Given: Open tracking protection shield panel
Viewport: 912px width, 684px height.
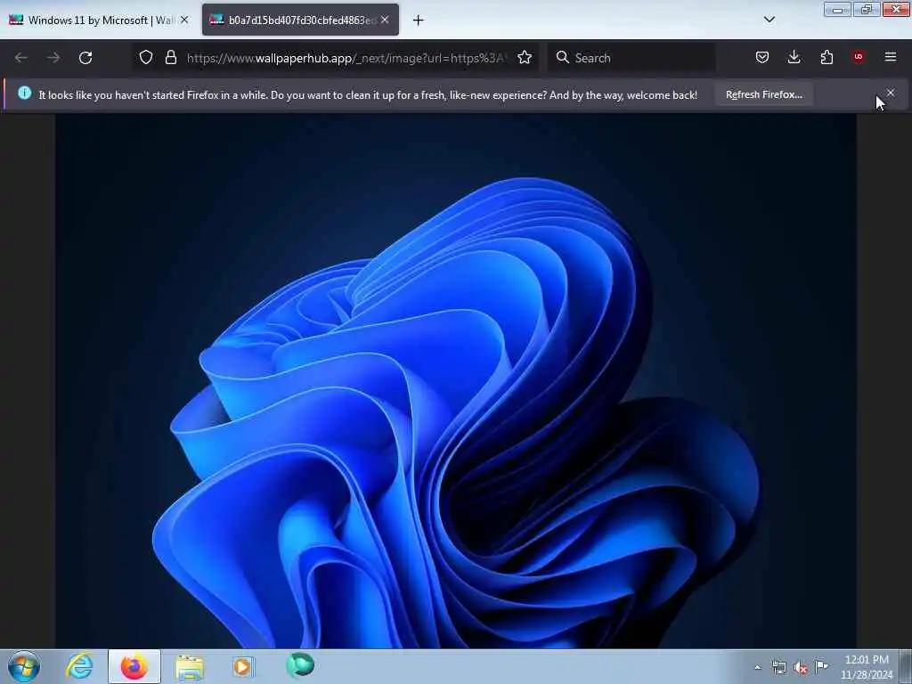Looking at the screenshot, I should pos(146,58).
